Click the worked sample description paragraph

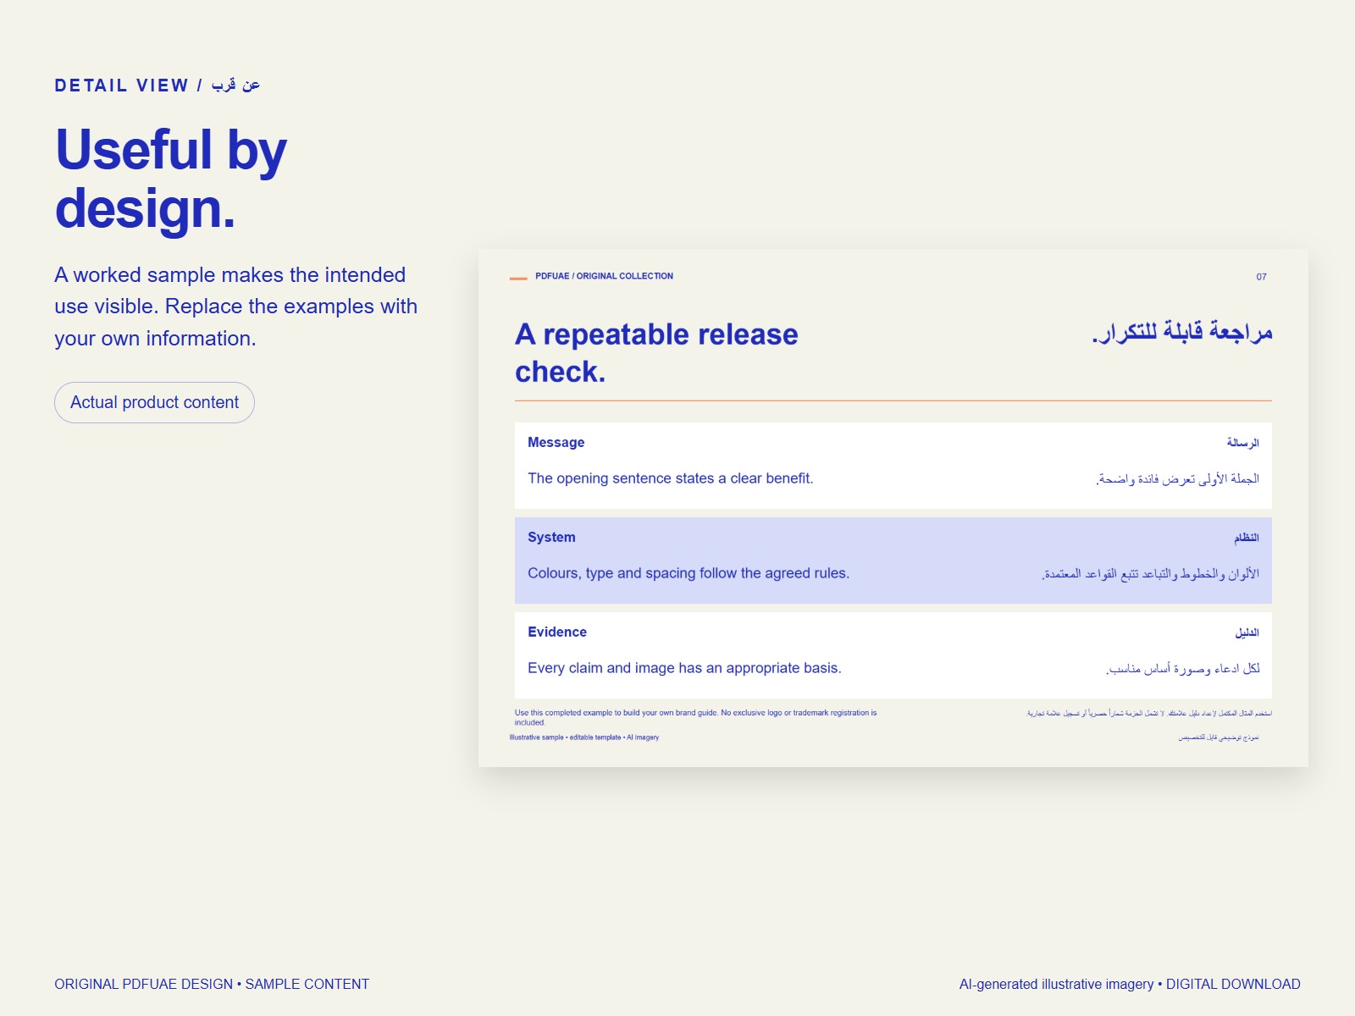[236, 306]
